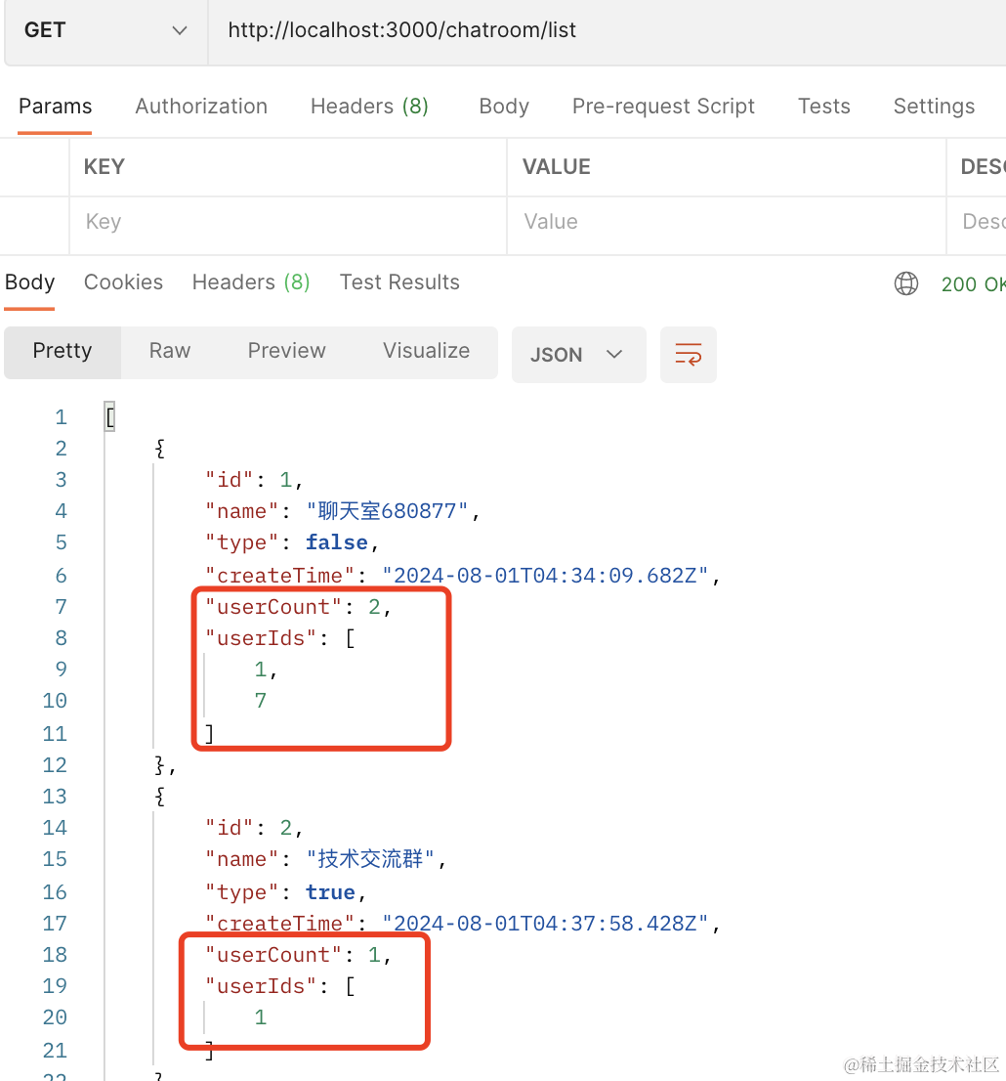Open the GET method dropdown
The image size is (1006, 1081).
(x=105, y=30)
